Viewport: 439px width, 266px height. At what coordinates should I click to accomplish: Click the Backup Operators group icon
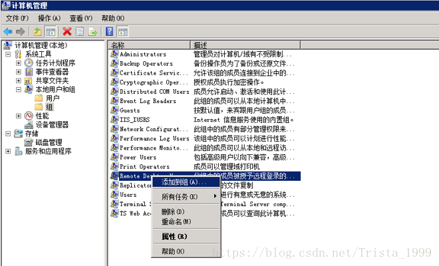point(114,63)
